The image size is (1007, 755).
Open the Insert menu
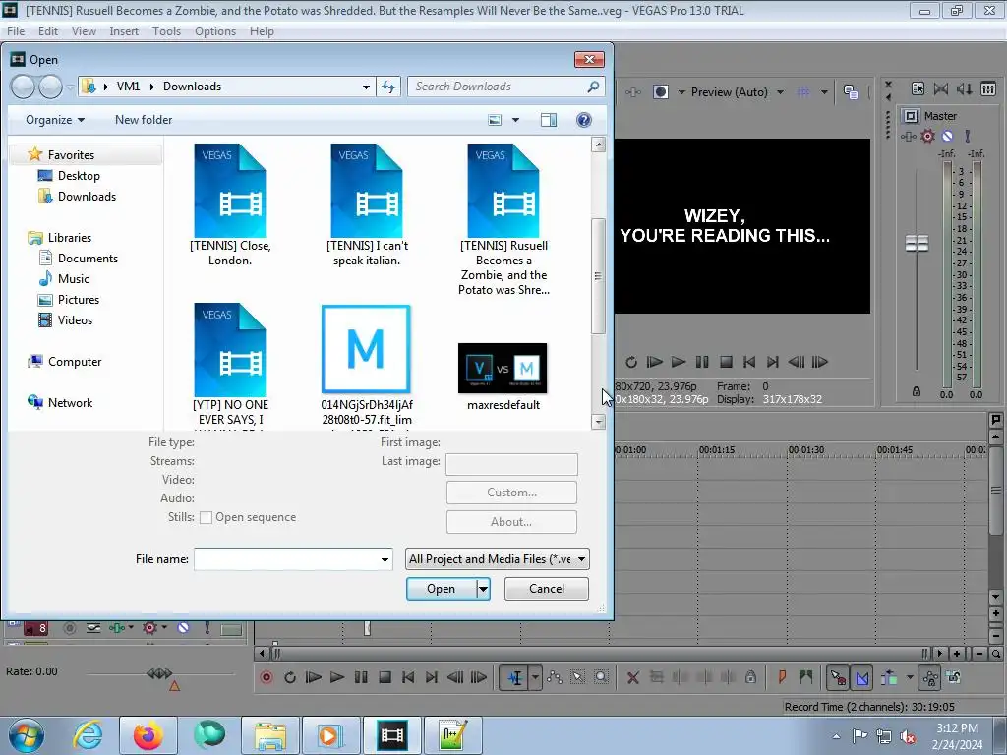coord(124,31)
